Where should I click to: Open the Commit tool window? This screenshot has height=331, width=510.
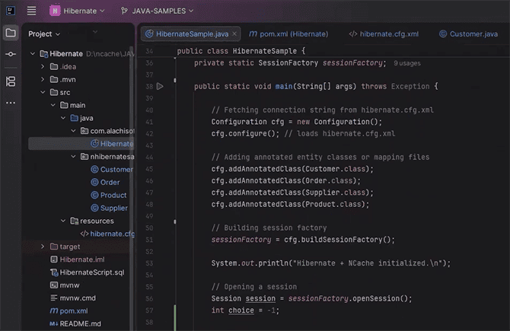[x=11, y=55]
